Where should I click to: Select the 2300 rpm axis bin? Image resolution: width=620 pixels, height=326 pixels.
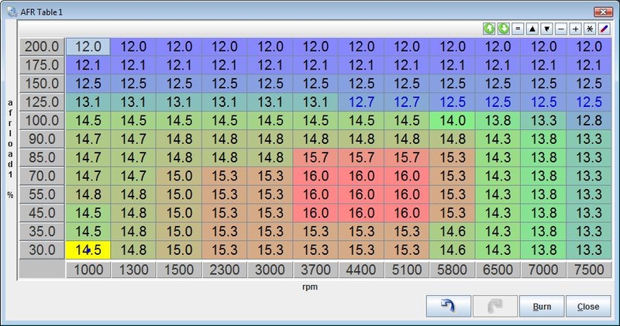pyautogui.click(x=225, y=269)
